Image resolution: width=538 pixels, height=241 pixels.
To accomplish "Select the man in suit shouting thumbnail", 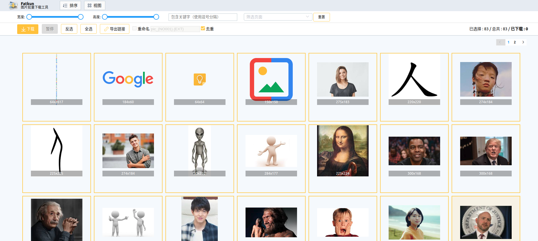I will [486, 151].
